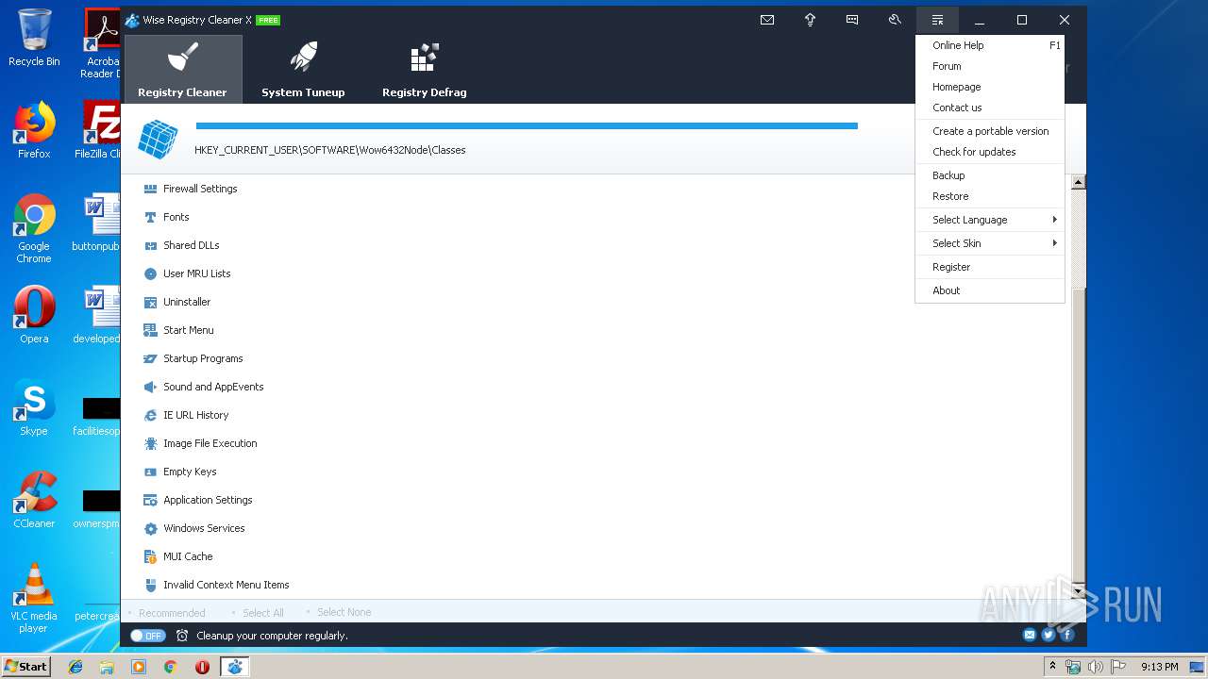Click the Shared DLLs category icon
This screenshot has height=679, width=1208.
pyautogui.click(x=150, y=245)
